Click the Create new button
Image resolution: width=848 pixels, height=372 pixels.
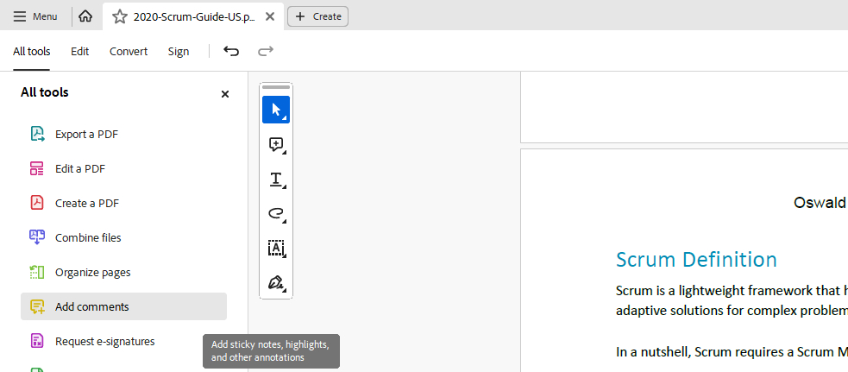pyautogui.click(x=317, y=16)
